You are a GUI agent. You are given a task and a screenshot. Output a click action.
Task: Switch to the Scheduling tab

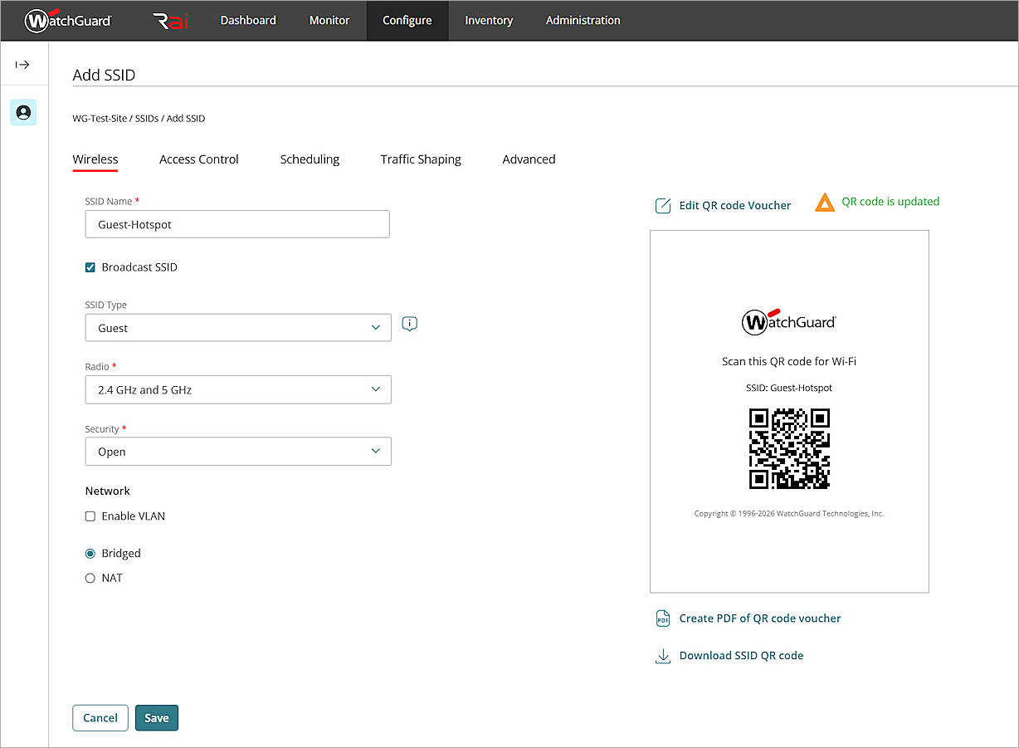click(x=310, y=159)
